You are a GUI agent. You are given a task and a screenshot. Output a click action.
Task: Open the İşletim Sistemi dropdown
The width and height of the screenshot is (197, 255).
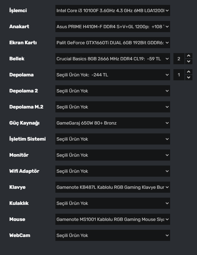(x=112, y=139)
